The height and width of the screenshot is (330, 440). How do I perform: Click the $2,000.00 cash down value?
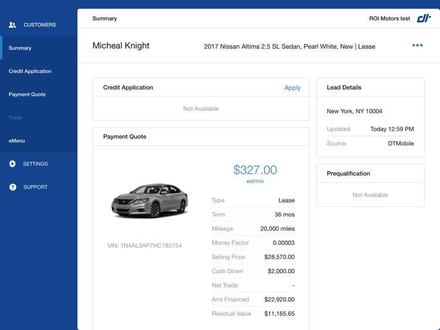281,271
